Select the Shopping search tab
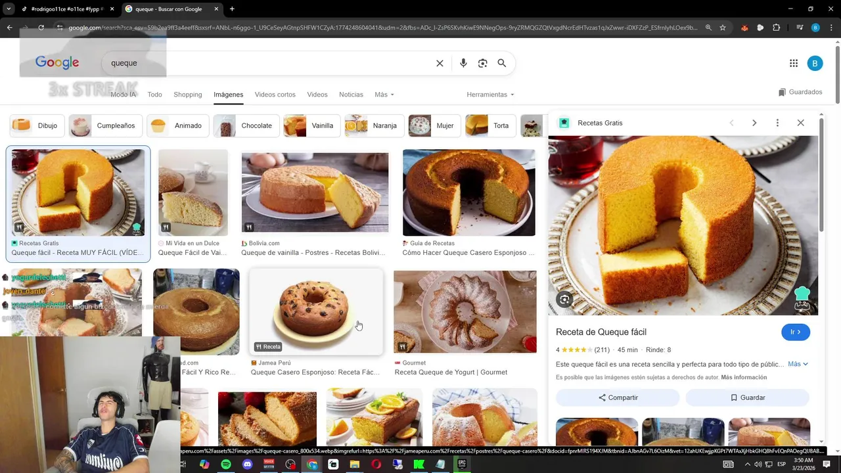Image resolution: width=841 pixels, height=473 pixels. pyautogui.click(x=187, y=95)
